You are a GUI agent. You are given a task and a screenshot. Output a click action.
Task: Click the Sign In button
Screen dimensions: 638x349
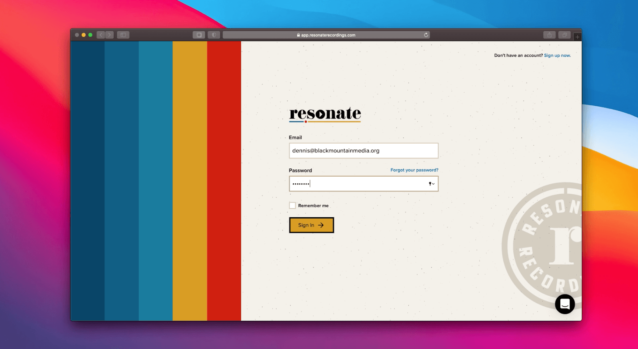pyautogui.click(x=311, y=225)
